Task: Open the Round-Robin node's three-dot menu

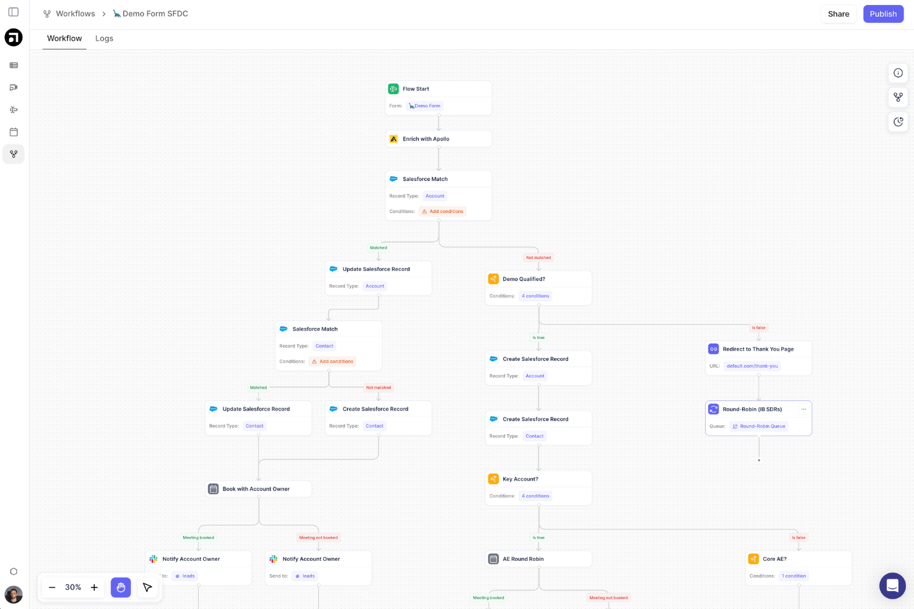Action: (x=803, y=409)
